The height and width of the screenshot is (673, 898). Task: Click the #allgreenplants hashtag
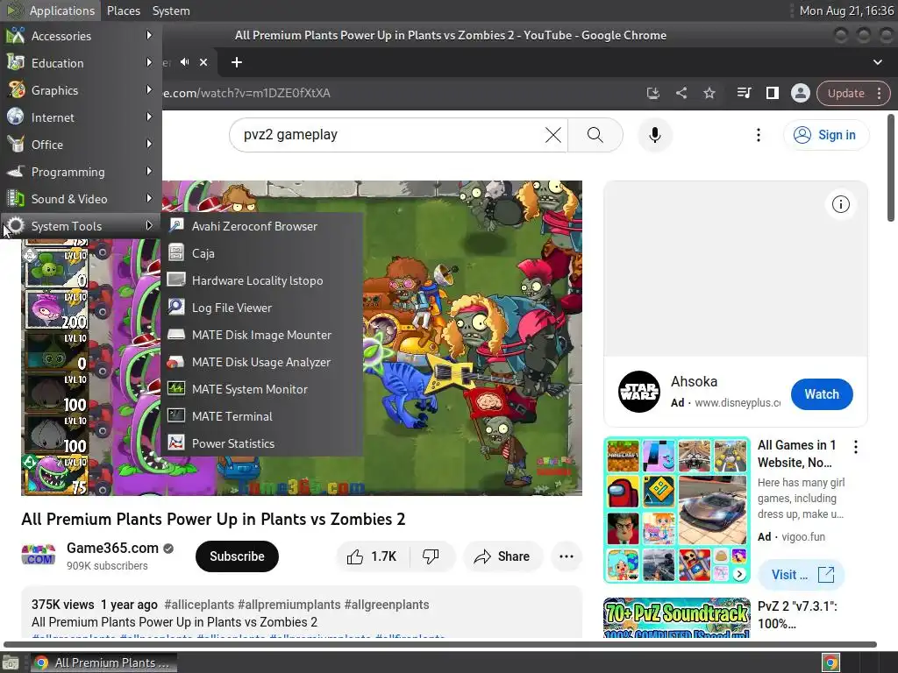387,605
